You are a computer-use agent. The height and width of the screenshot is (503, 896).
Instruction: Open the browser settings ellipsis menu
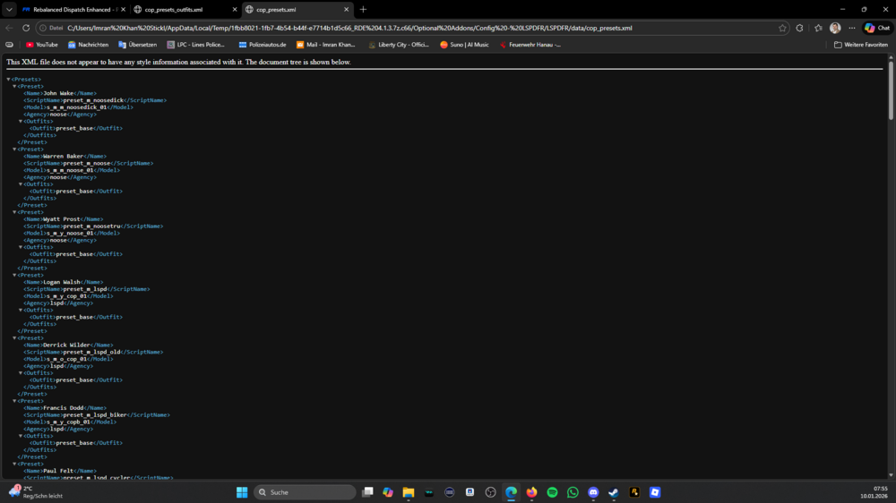[852, 28]
